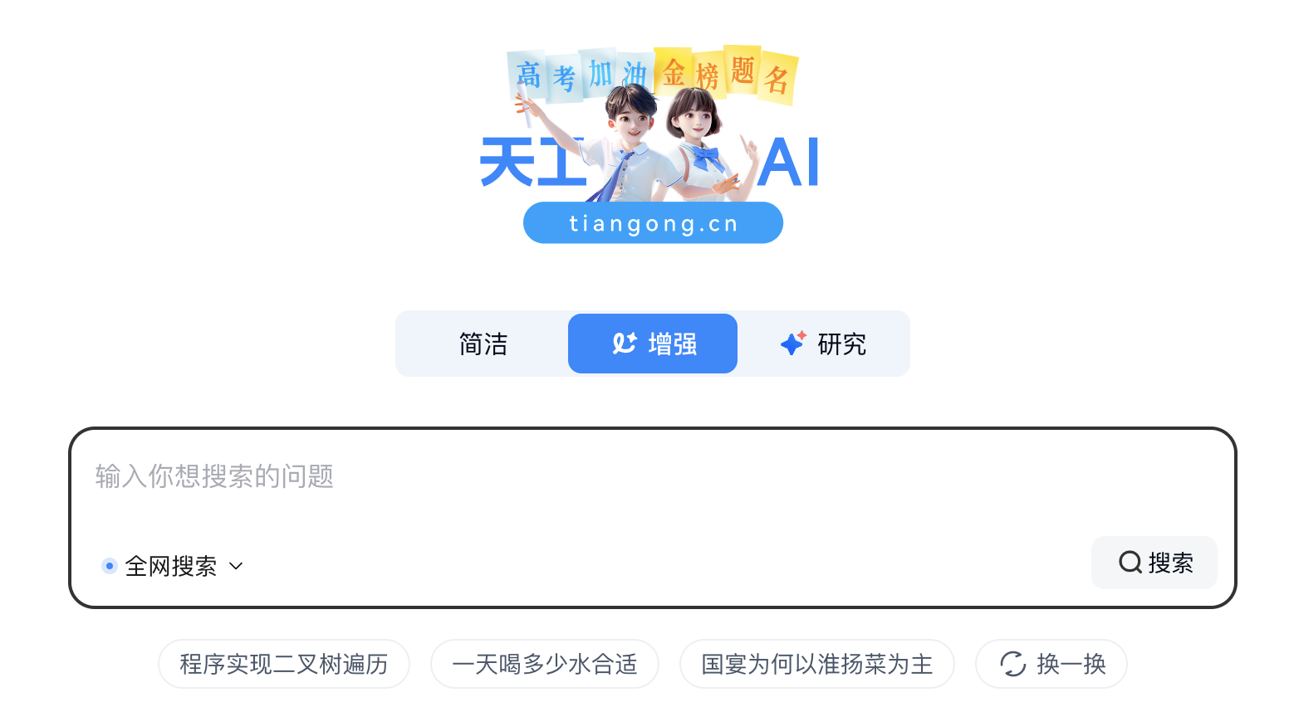Select the highlighted 增强 mode tab
This screenshot has height=707, width=1289.
tap(653, 344)
